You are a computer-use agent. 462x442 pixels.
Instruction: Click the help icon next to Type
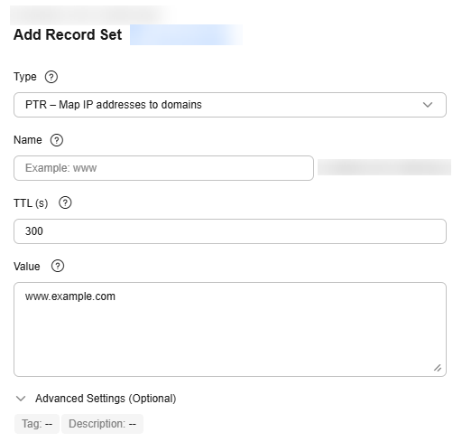[x=51, y=77]
